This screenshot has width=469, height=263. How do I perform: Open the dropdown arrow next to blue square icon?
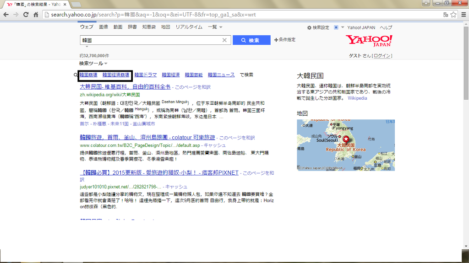343,27
